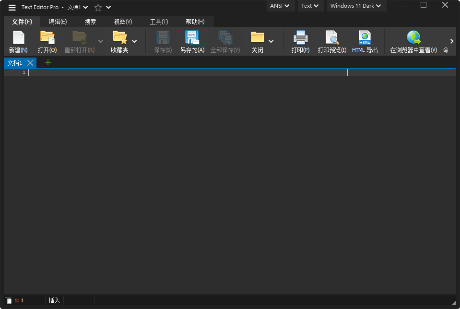The height and width of the screenshot is (309, 460).
Task: Open the Text file-type dropdown
Action: point(310,6)
